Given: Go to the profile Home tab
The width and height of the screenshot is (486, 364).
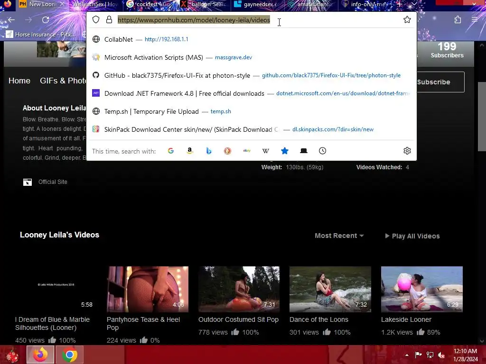Looking at the screenshot, I should click(x=19, y=81).
